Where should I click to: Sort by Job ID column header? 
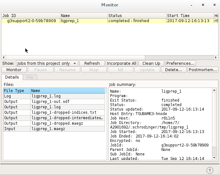point(31,15)
